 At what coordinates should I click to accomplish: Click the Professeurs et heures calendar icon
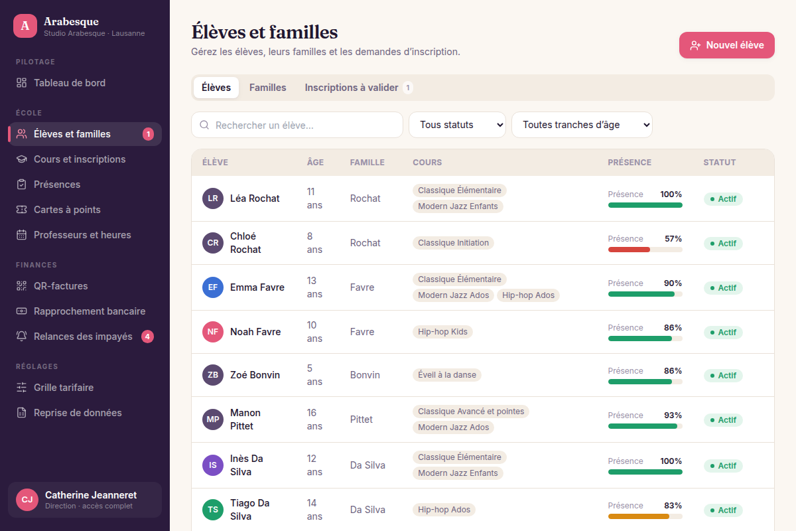(x=21, y=235)
